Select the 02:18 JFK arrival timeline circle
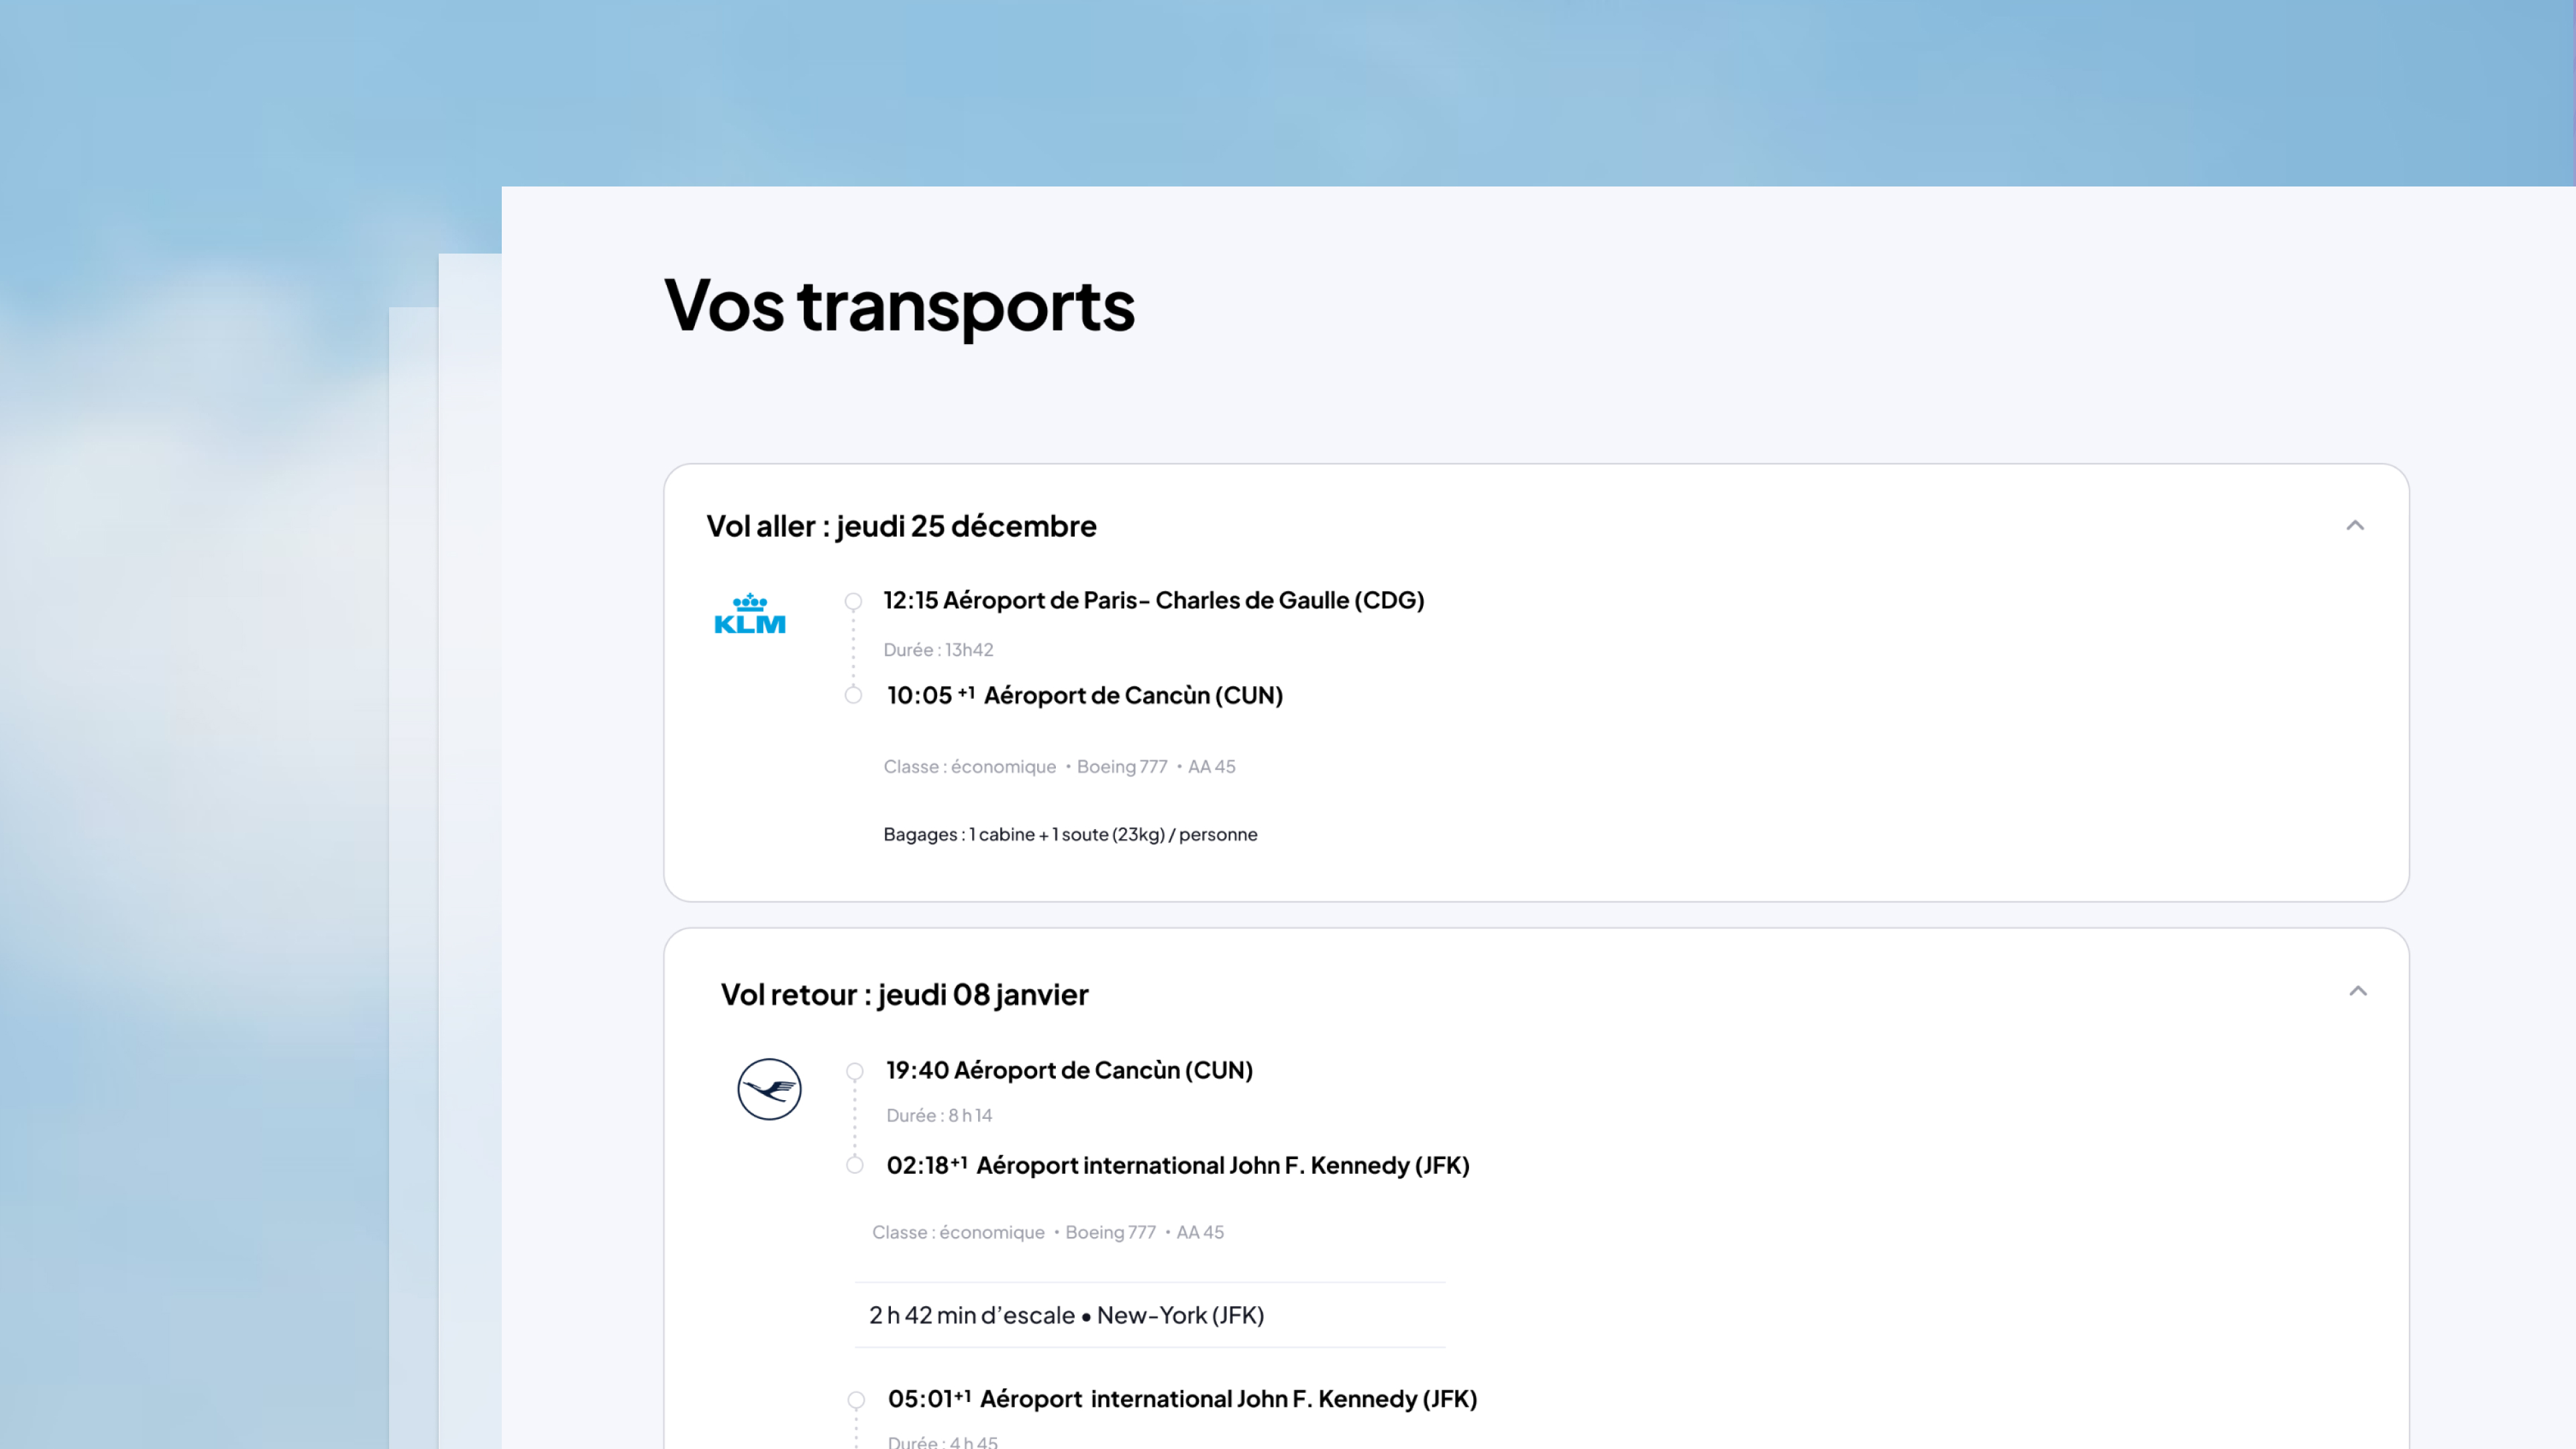This screenshot has height=1449, width=2576. [855, 1165]
